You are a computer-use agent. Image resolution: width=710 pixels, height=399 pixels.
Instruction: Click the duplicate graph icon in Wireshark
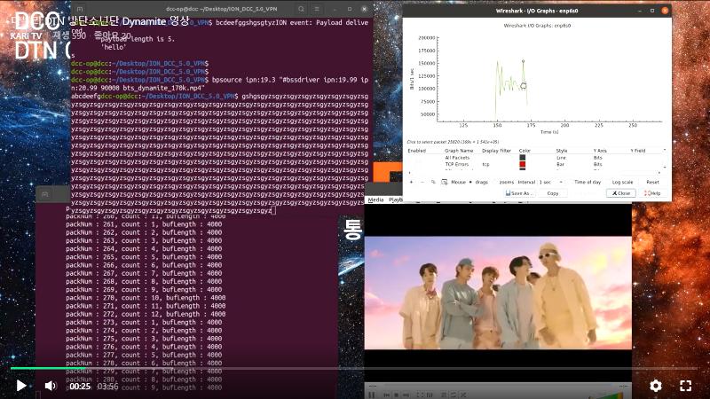(432, 182)
